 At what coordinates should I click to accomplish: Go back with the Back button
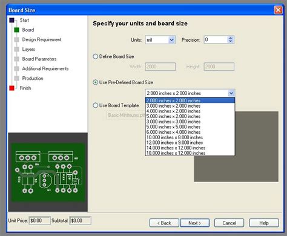(164, 223)
